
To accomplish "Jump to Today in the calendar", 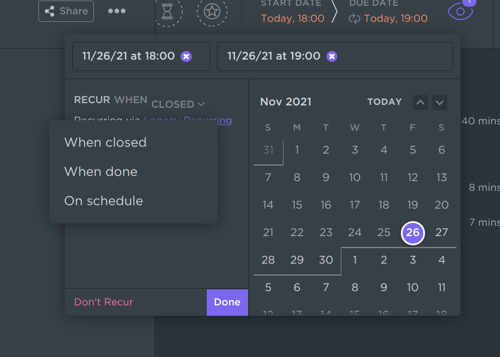I will (x=384, y=102).
